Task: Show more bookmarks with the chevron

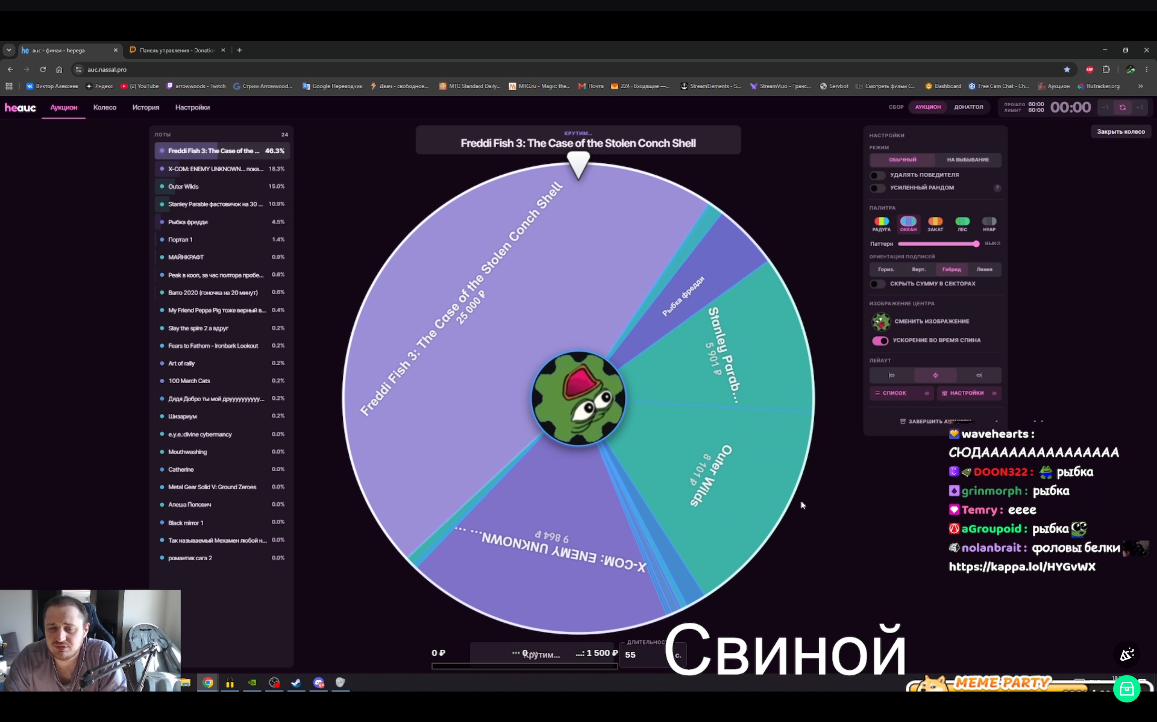Action: pos(1140,86)
